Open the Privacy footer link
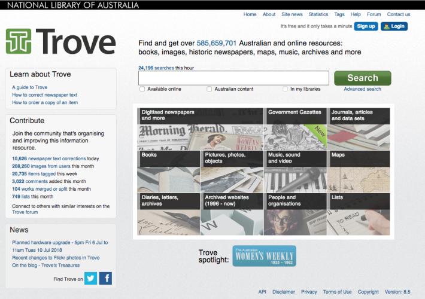 [x=309, y=292]
